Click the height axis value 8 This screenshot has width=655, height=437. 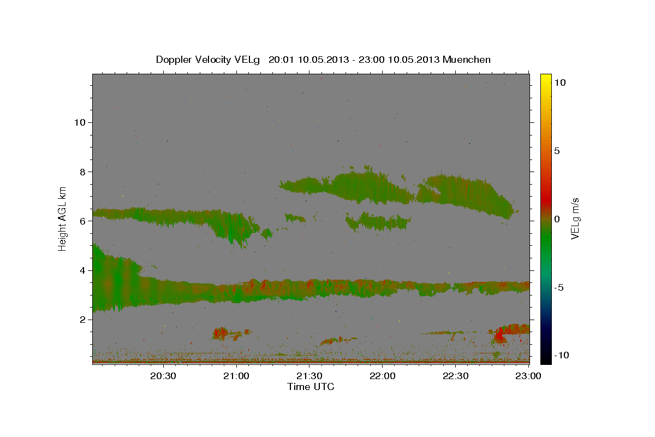tap(81, 172)
